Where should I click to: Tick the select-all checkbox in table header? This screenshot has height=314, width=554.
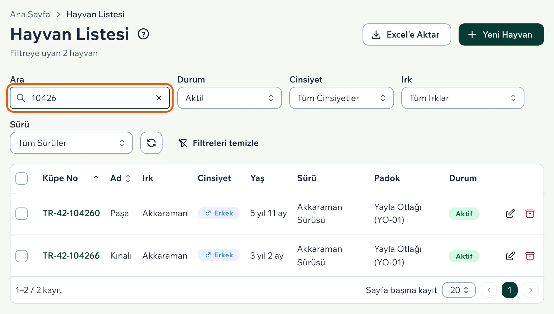pos(22,179)
